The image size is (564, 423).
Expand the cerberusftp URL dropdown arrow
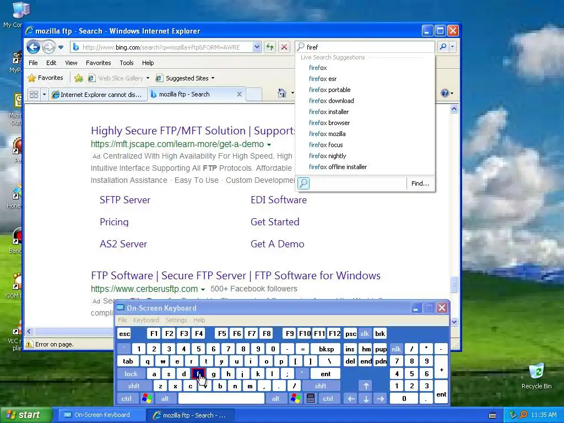tap(203, 289)
